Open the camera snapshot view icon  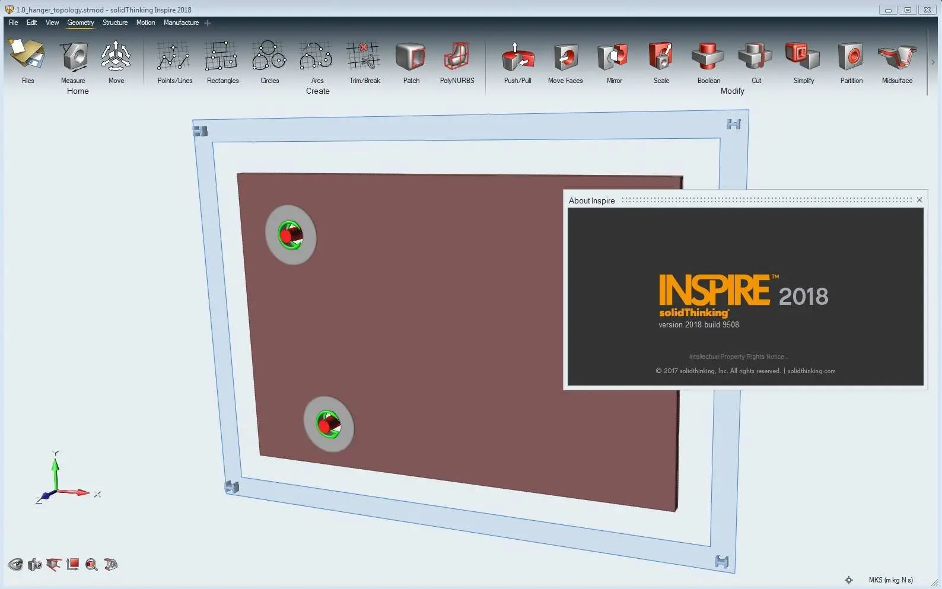pos(35,564)
